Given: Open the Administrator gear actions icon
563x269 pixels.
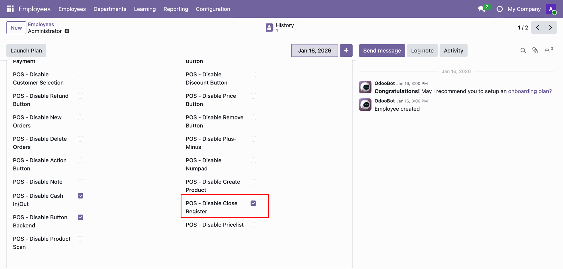Looking at the screenshot, I should click(x=67, y=31).
